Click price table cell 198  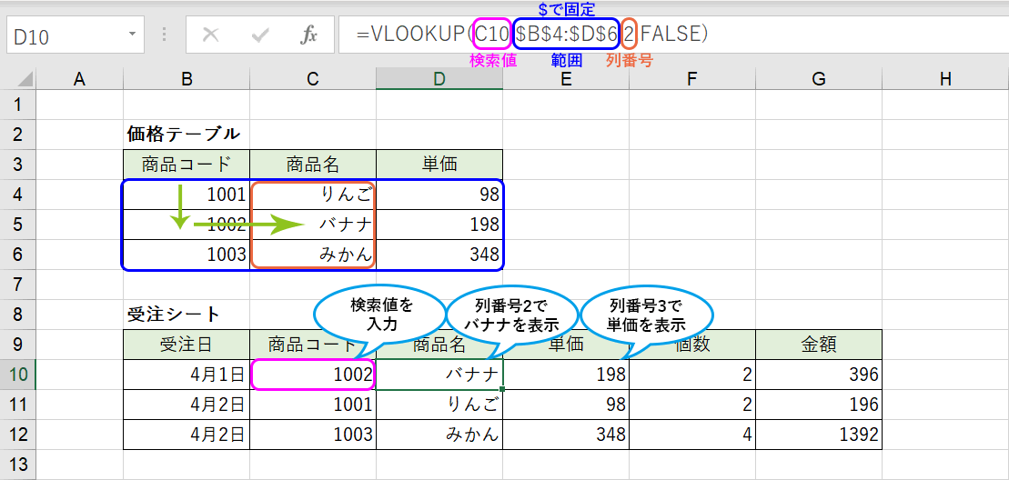[439, 225]
